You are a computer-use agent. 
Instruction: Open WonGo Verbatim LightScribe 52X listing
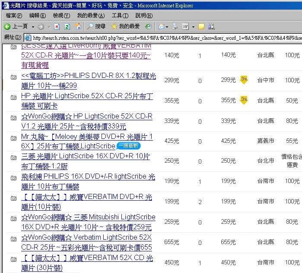(86, 242)
